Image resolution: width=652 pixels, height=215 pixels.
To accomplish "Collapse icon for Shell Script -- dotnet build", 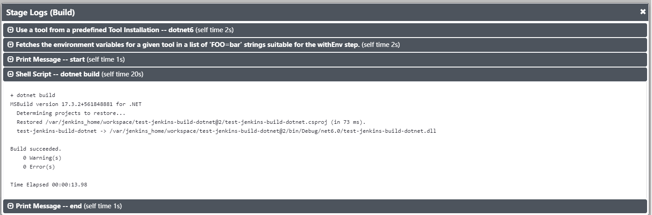I will [11, 74].
